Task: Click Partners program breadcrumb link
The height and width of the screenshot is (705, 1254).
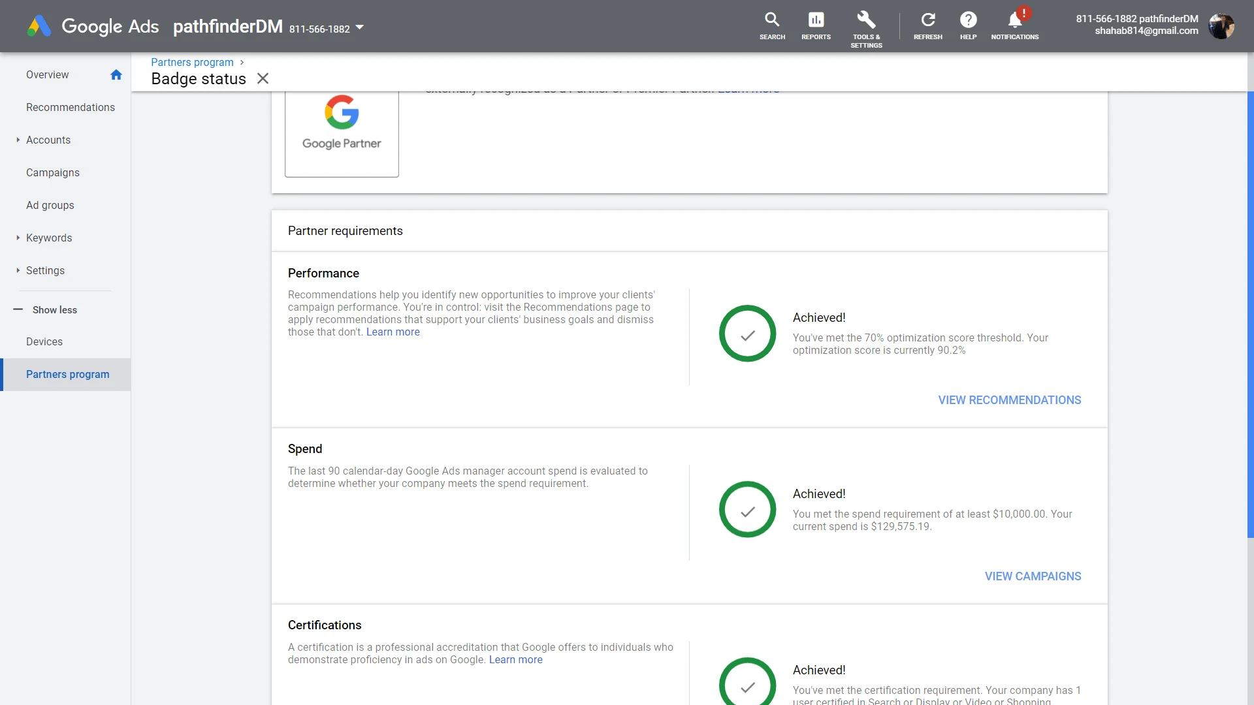Action: [192, 62]
